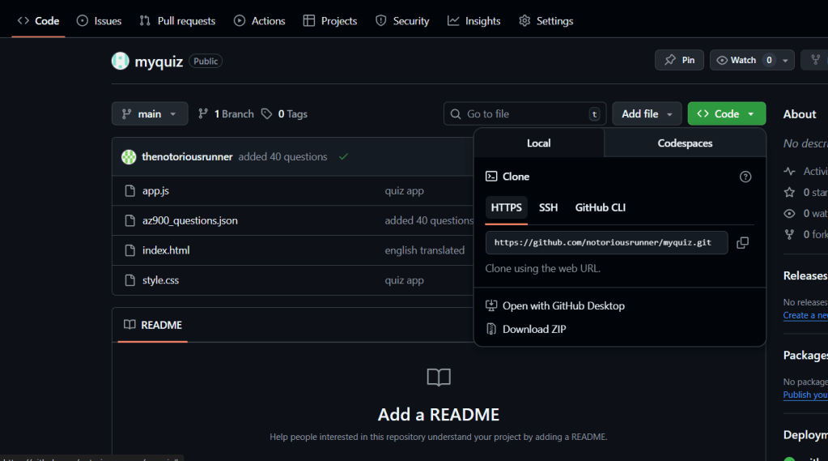Click the file icon beside index.html
The height and width of the screenshot is (461, 828).
[x=130, y=250]
